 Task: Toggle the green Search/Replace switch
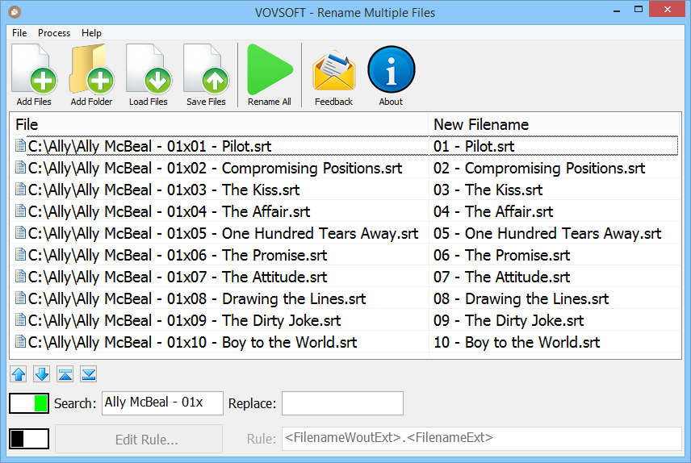point(29,403)
